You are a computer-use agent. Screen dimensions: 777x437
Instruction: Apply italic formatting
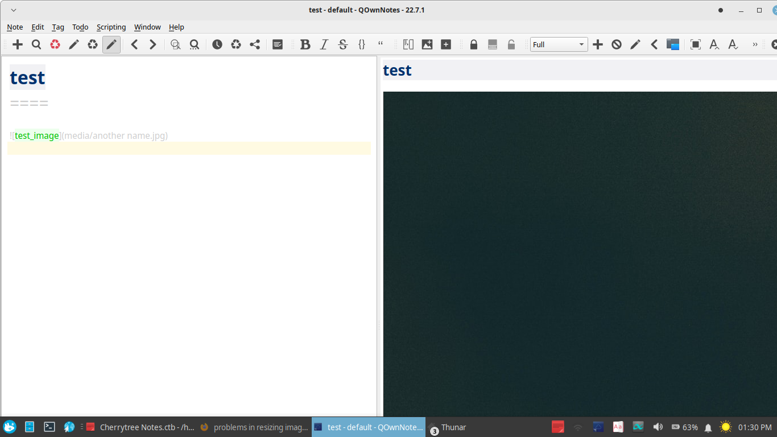click(324, 44)
